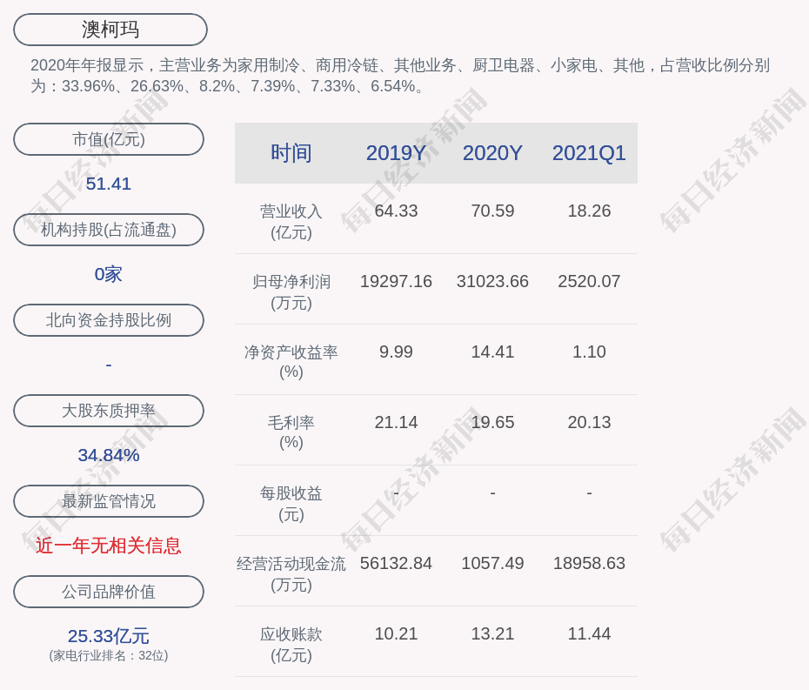Click brand value 25.33亿元

(109, 636)
